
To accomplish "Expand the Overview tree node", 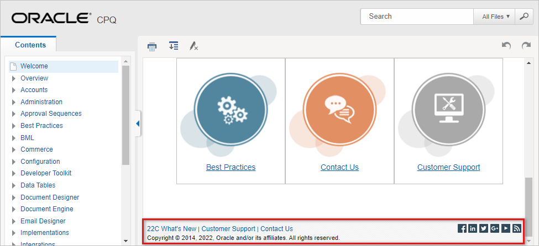I will 14,78.
